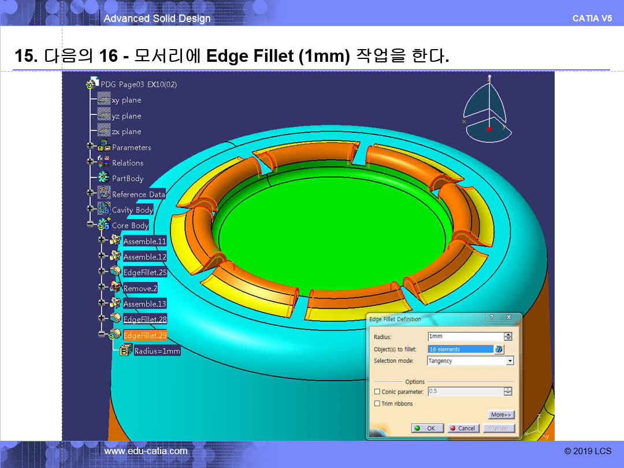Enable the Conic parameter checkbox
The width and height of the screenshot is (624, 468).
coord(377,392)
